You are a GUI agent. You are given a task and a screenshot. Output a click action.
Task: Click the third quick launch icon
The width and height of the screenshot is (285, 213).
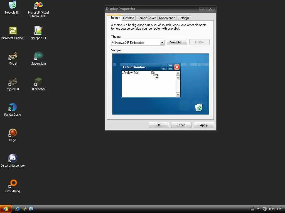pyautogui.click(x=31, y=209)
